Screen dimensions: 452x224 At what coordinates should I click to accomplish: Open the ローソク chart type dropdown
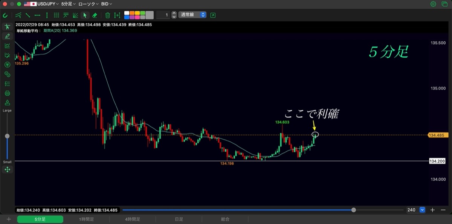pos(89,4)
